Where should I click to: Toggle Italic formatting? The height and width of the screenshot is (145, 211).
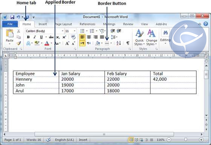coord(35,37)
